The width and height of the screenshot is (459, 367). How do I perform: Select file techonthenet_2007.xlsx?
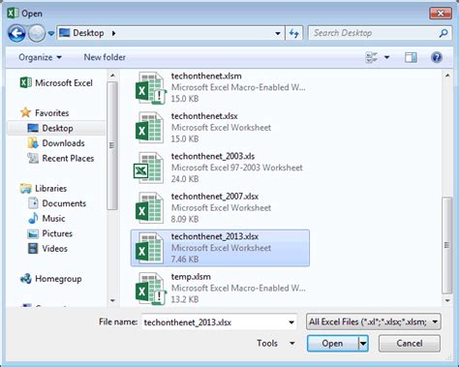220,208
